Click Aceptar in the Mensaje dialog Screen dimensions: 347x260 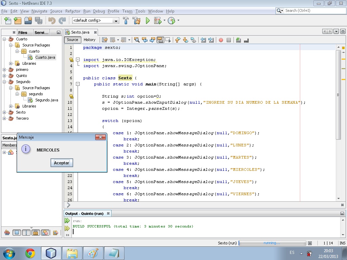tap(61, 163)
